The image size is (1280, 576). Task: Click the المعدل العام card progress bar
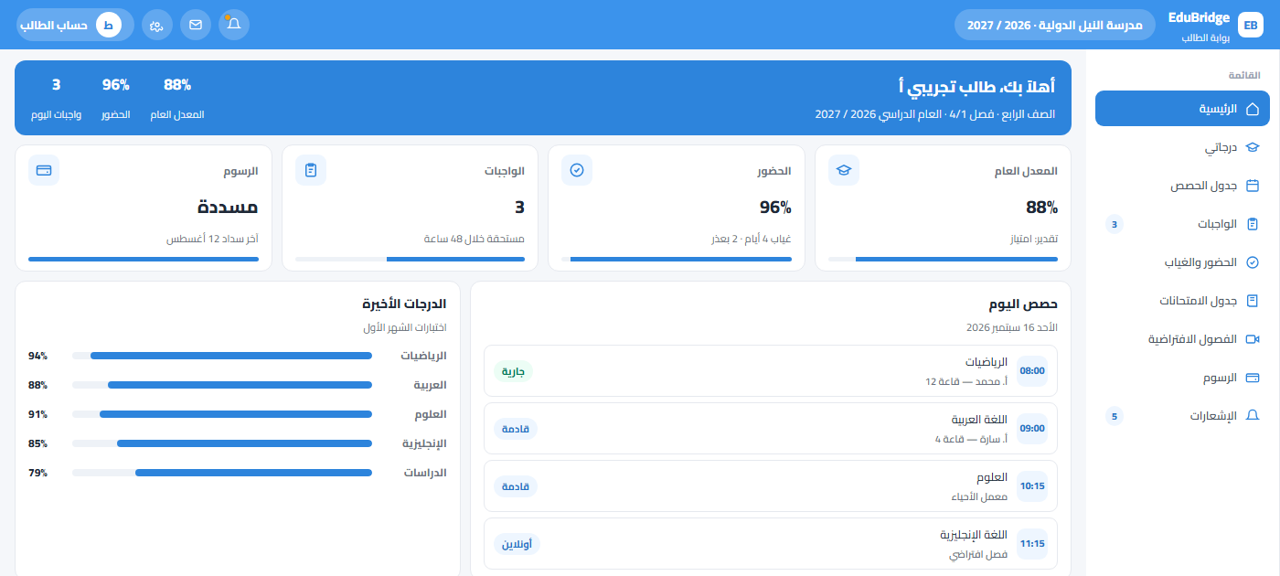click(943, 260)
